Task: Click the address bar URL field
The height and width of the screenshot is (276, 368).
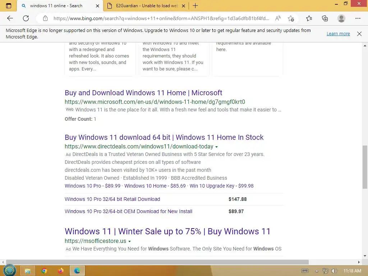Action: pyautogui.click(x=161, y=18)
